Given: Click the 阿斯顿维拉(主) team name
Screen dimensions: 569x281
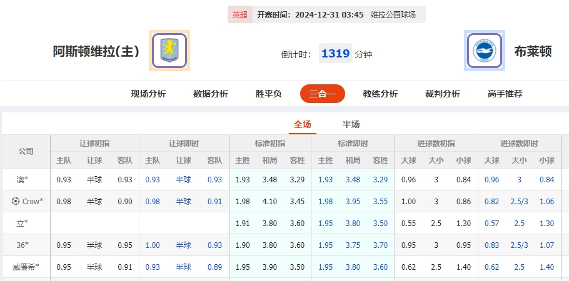Looking at the screenshot, I should [96, 51].
